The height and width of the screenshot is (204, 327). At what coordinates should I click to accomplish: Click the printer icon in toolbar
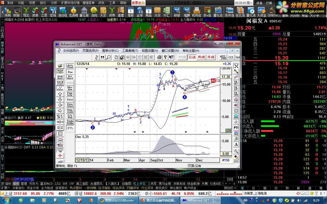[159, 57]
